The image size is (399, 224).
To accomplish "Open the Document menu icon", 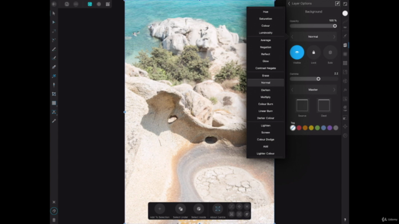I will click(x=67, y=4).
